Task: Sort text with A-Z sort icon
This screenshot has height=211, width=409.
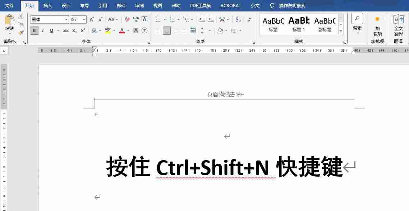Action: pyautogui.click(x=238, y=19)
